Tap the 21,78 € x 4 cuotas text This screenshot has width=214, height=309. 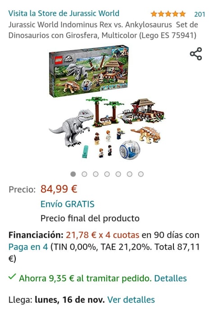pyautogui.click(x=102, y=235)
